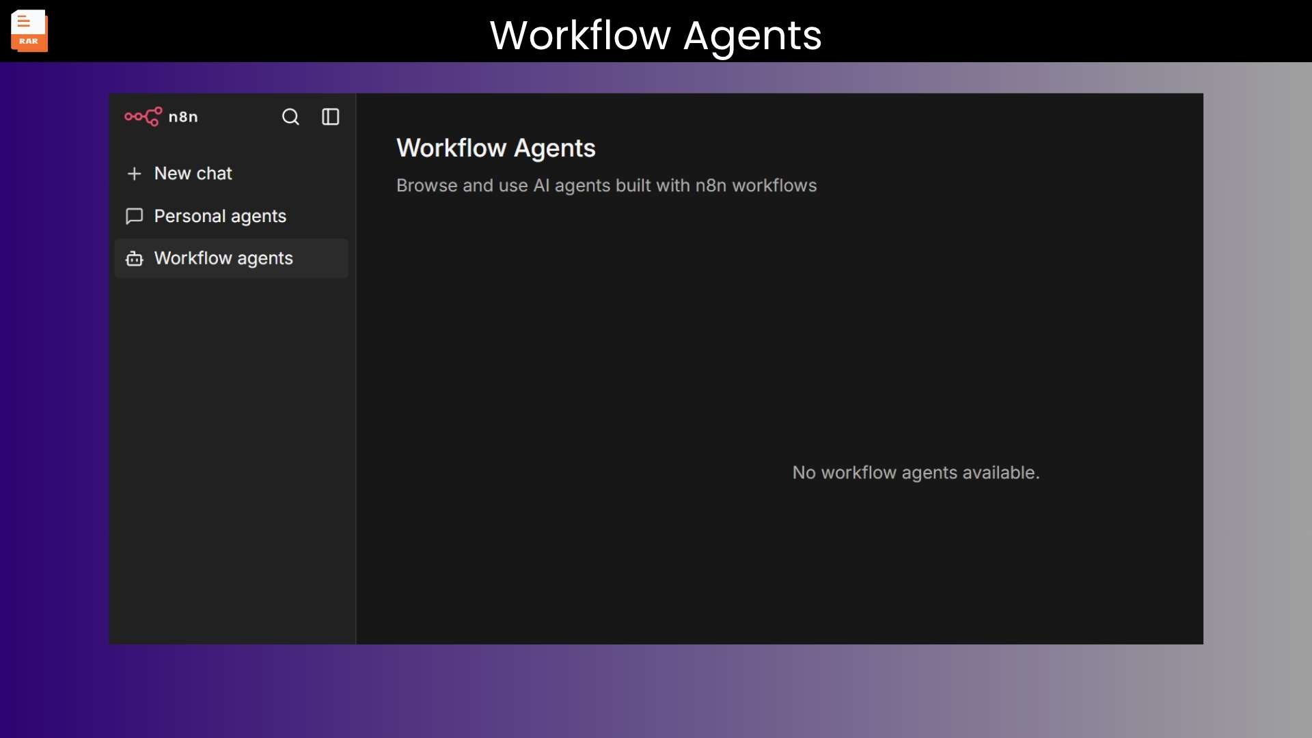Image resolution: width=1312 pixels, height=738 pixels.
Task: Click the n8n brand name text
Action: (x=183, y=117)
